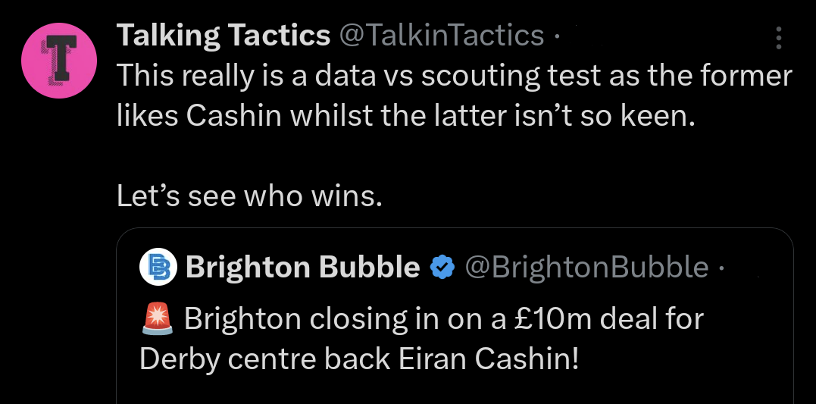Click 'Brighton' at start of quoted text

coord(242,319)
